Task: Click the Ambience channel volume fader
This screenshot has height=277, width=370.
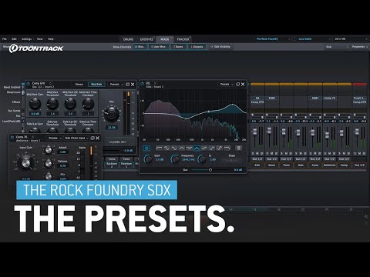Action: (328, 135)
